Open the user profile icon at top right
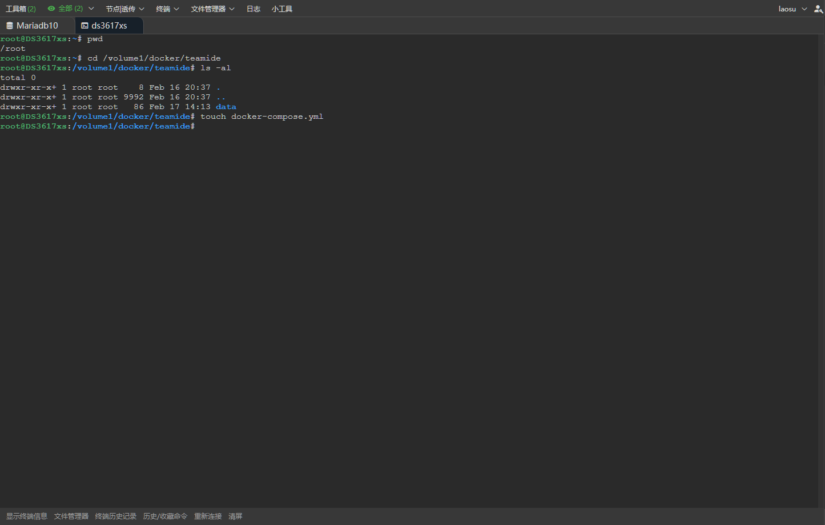Image resolution: width=825 pixels, height=525 pixels. [x=818, y=9]
